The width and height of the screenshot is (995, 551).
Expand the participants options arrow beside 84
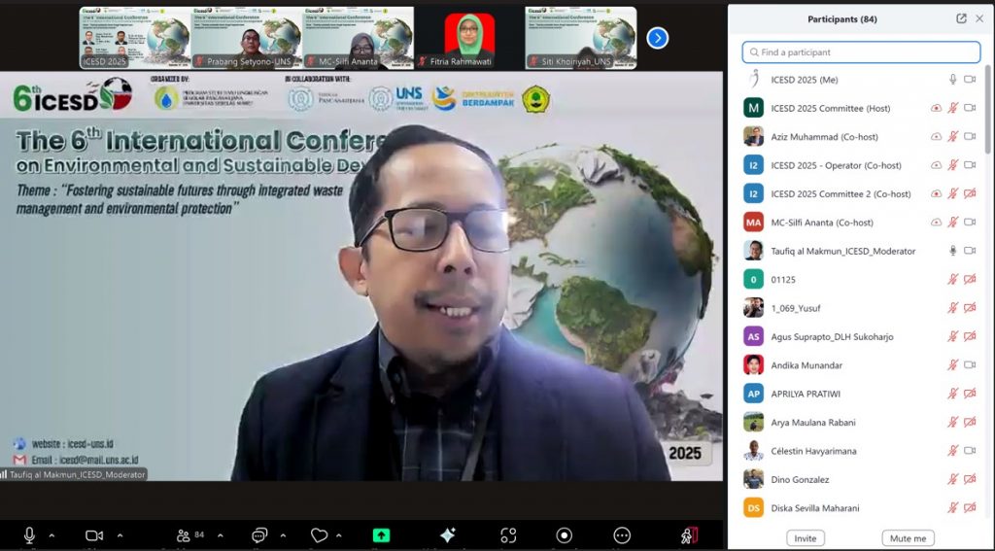(x=221, y=535)
